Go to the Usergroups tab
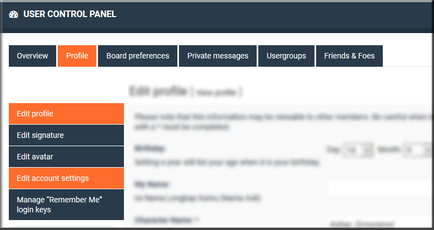 286,56
